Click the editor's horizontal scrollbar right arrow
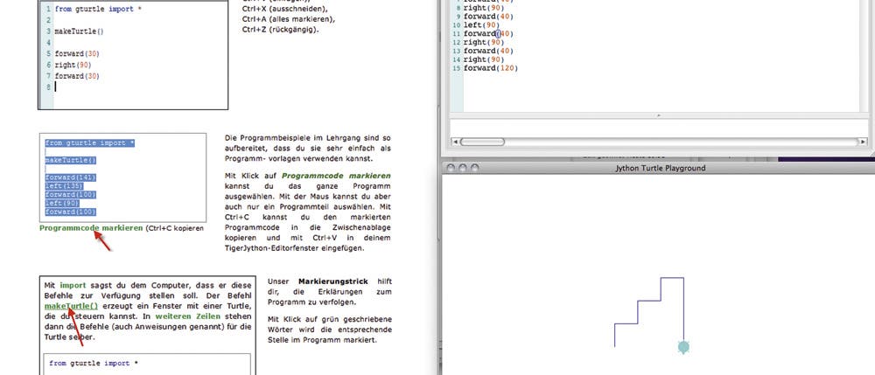Screen dimensions: 875x375 [864, 142]
